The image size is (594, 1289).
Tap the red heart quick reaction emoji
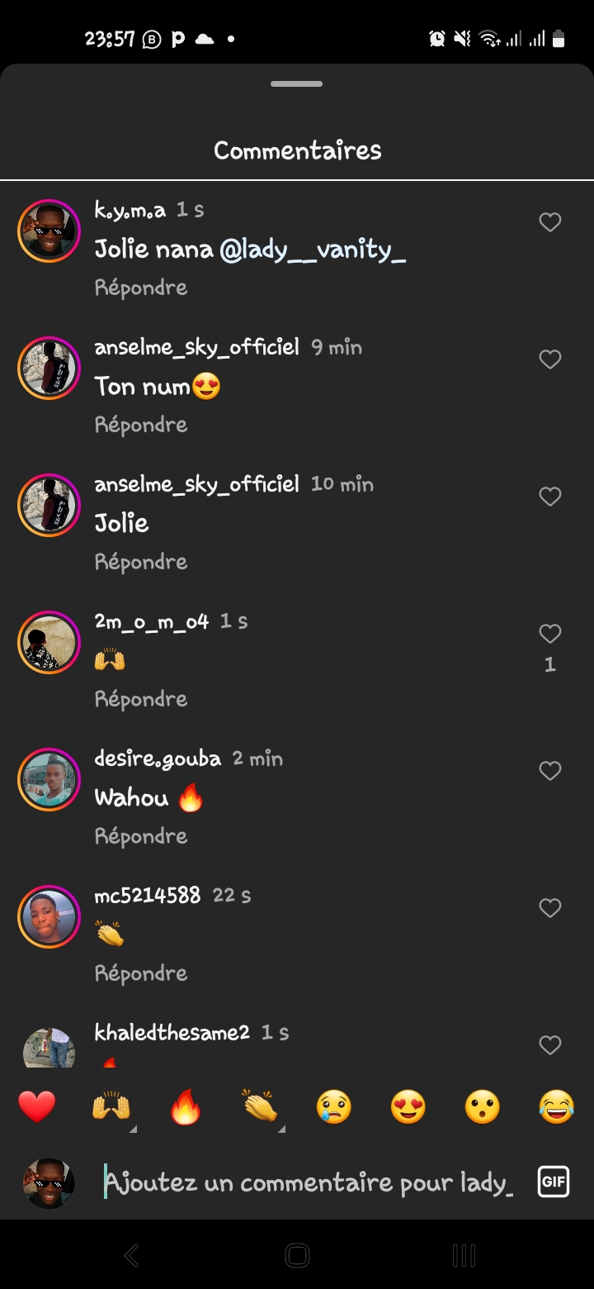tap(37, 1106)
